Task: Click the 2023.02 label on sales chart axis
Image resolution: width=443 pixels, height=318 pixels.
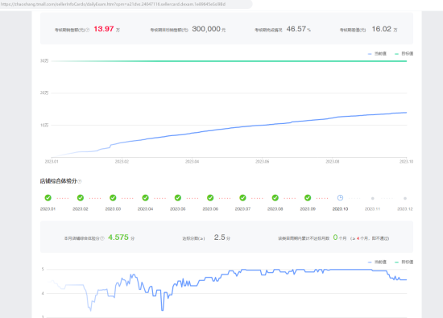Action: (122, 162)
